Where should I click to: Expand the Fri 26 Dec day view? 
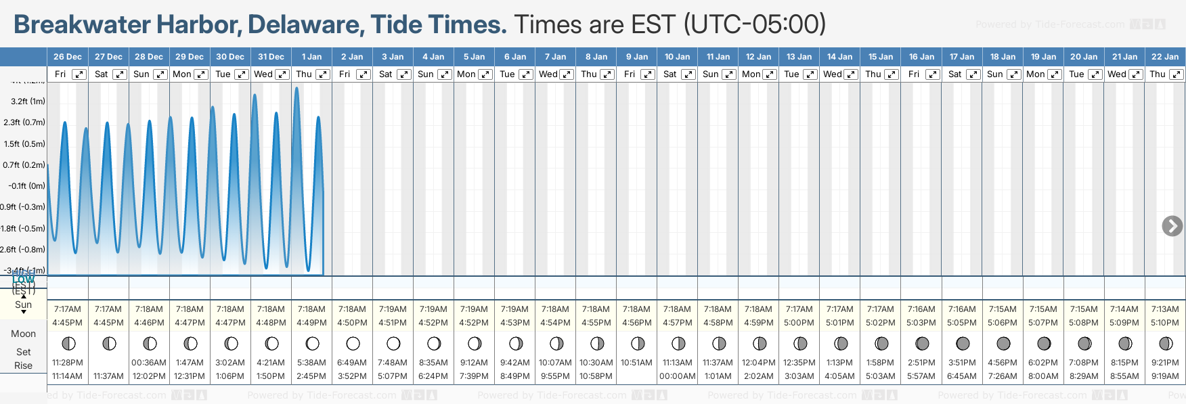[x=79, y=74]
